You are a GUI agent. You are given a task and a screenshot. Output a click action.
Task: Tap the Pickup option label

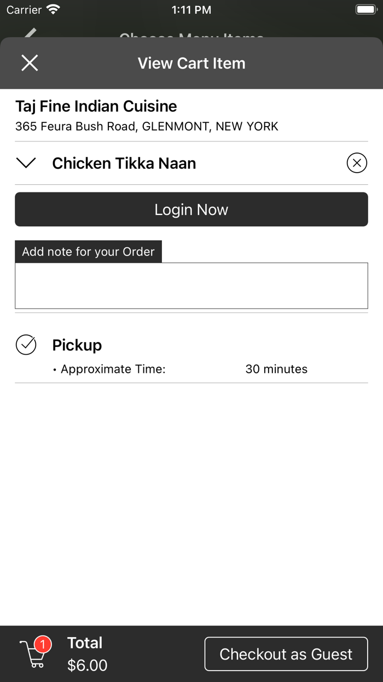[x=77, y=345]
